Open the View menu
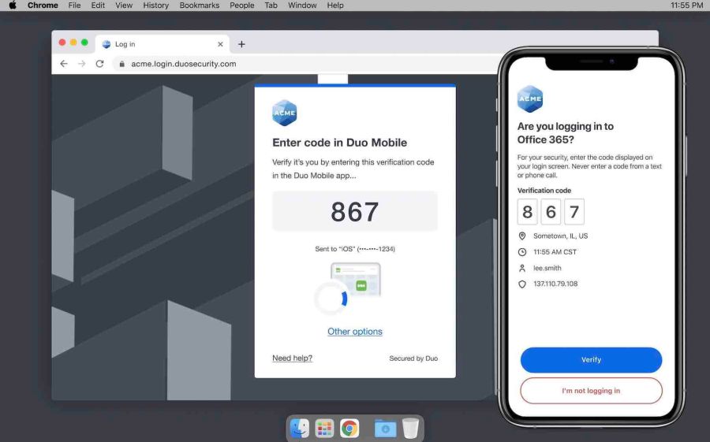Screen dimensions: 710x442 coord(124,6)
